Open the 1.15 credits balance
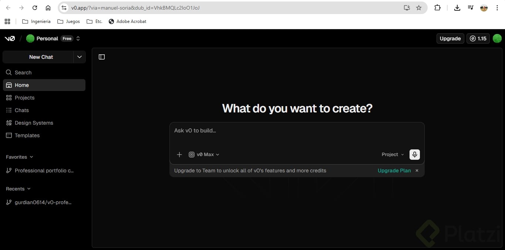The height and width of the screenshot is (250, 505). click(478, 38)
